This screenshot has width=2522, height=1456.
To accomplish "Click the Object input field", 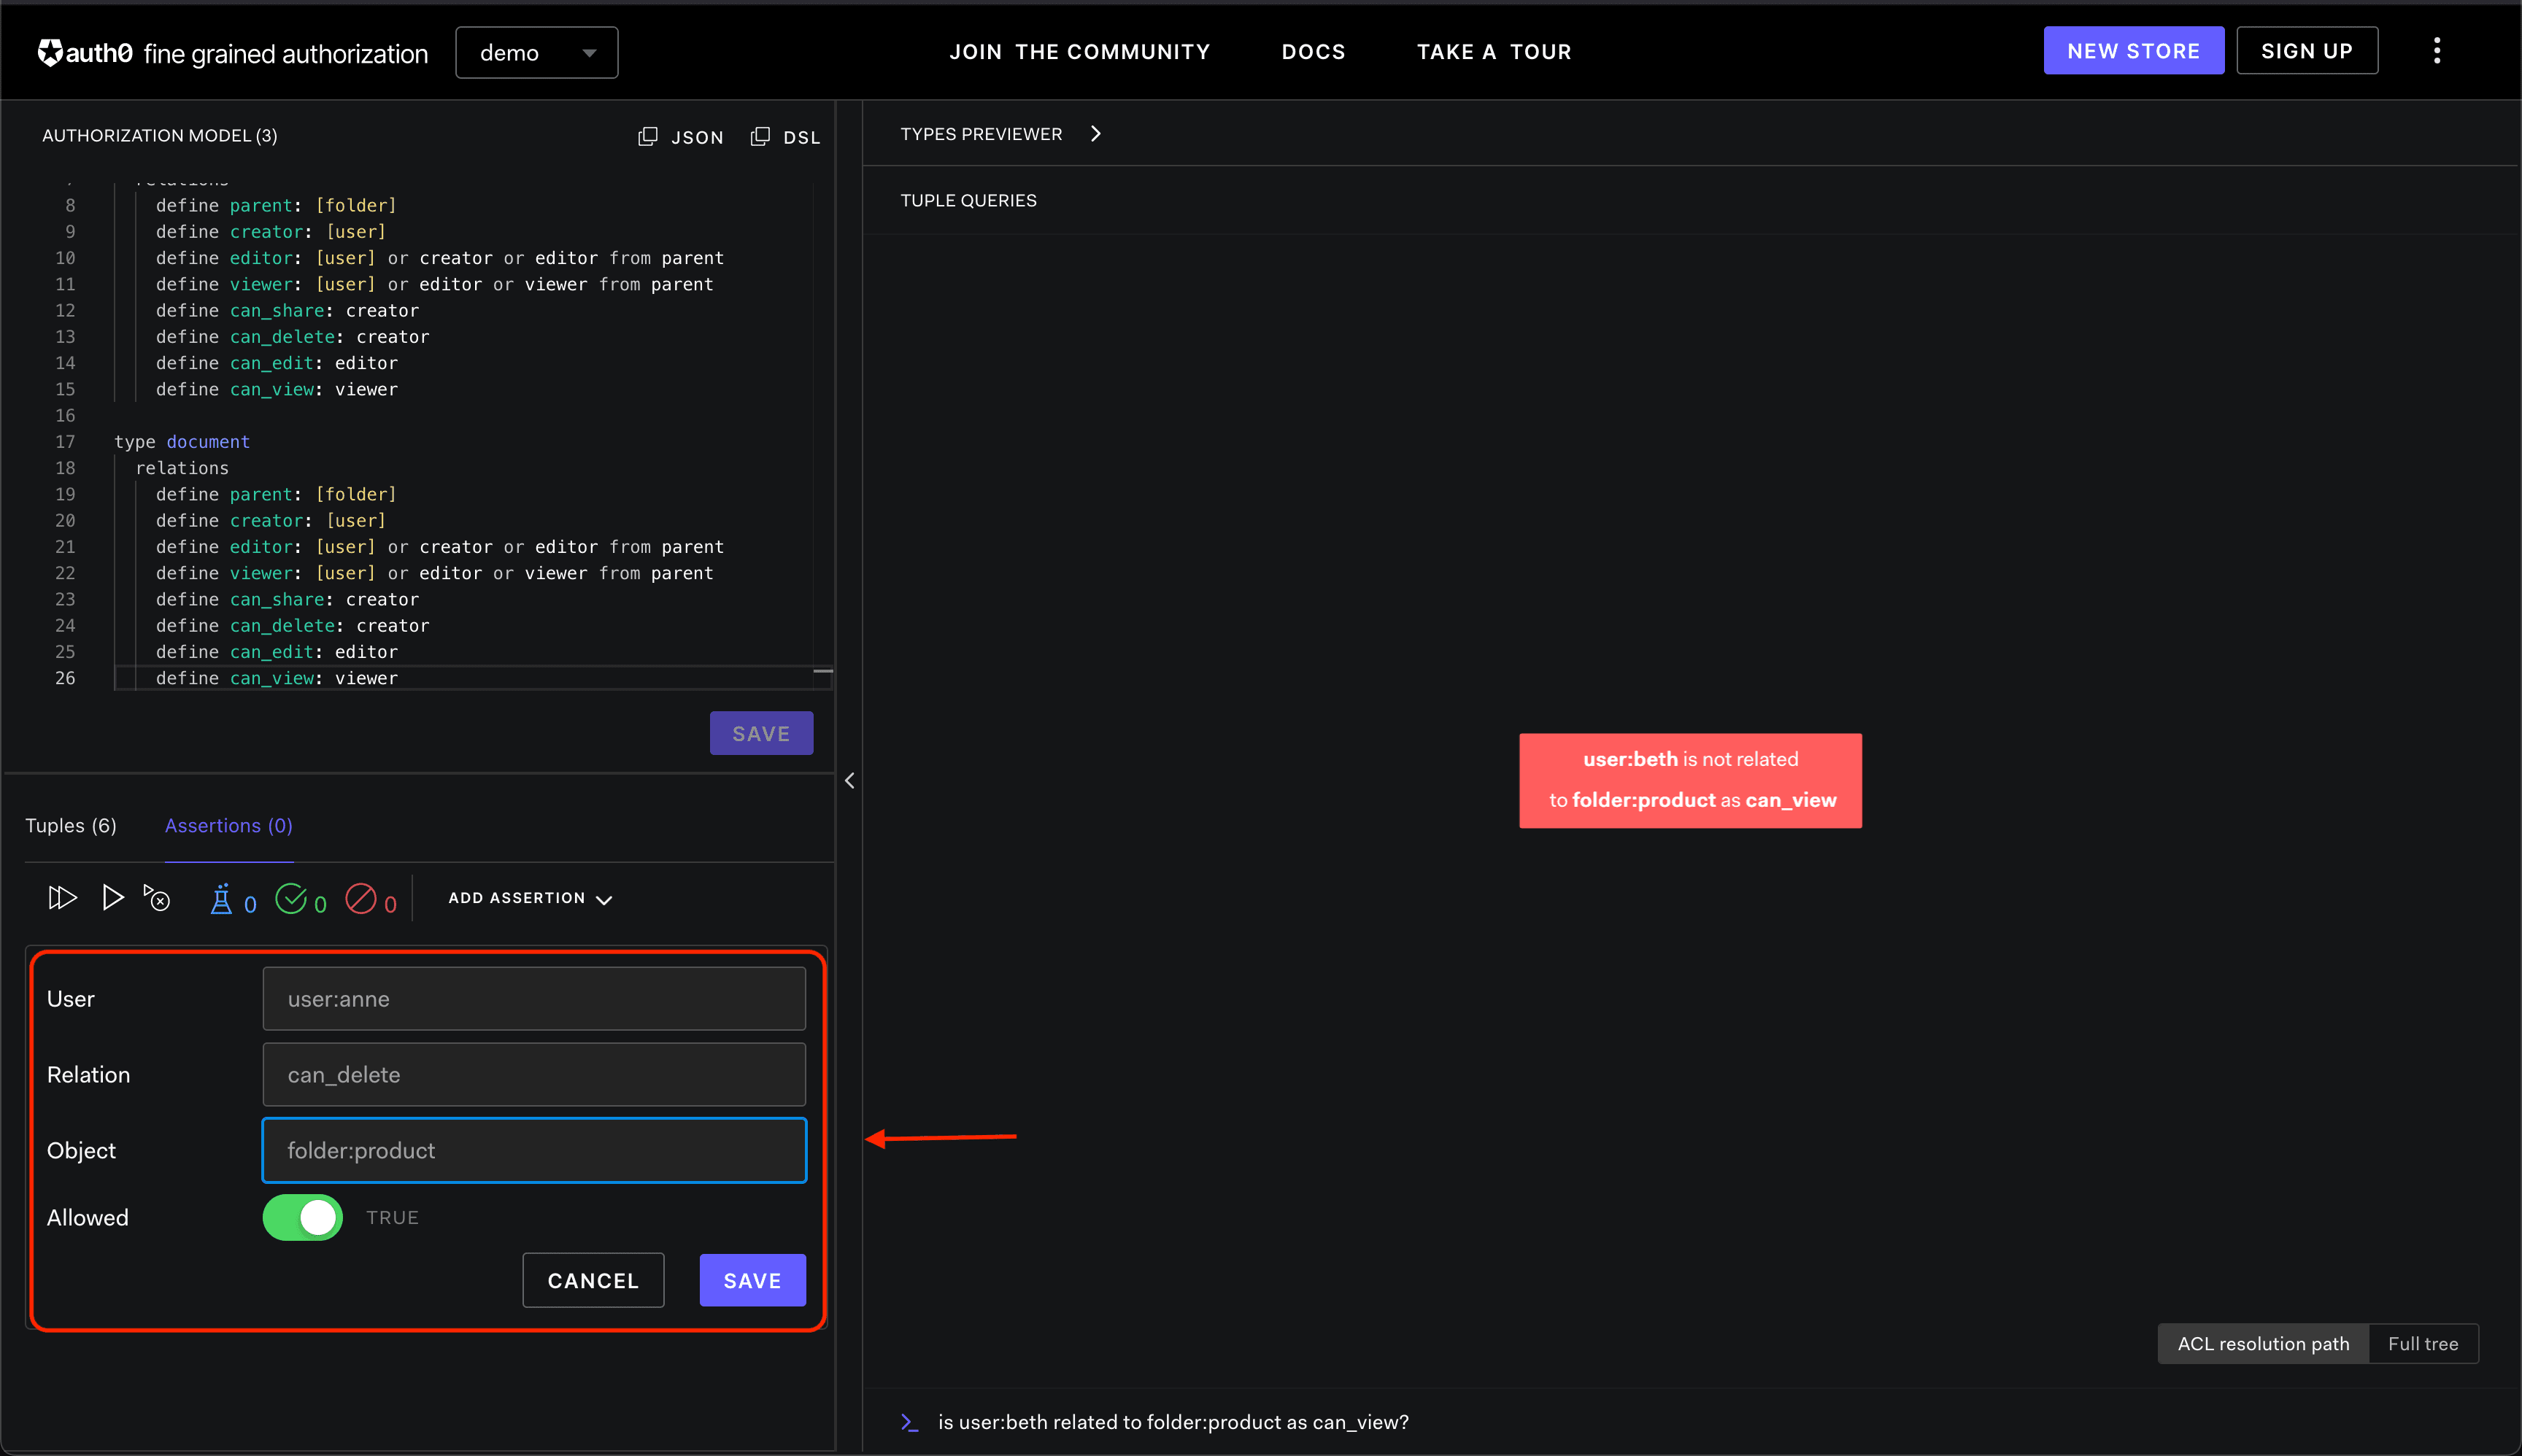I will tap(534, 1151).
